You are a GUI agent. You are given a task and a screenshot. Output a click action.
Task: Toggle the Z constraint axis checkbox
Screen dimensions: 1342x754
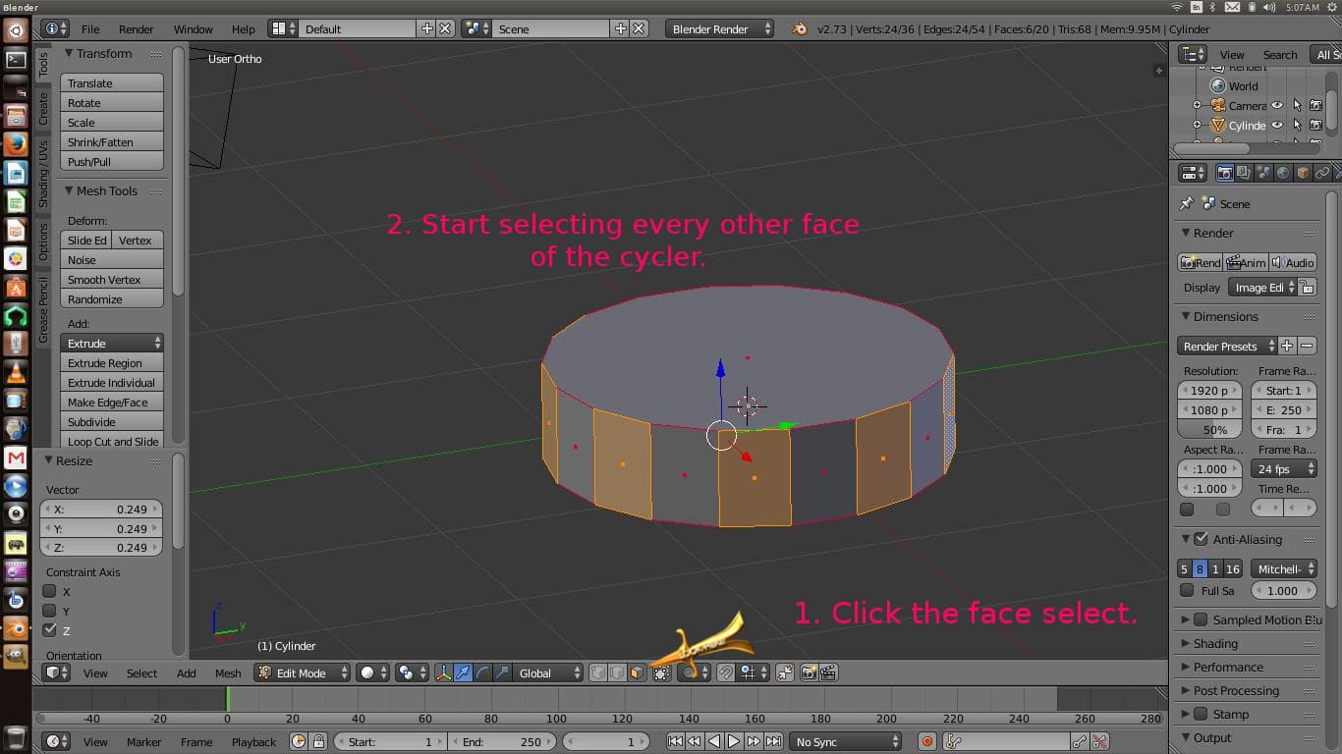pos(47,630)
